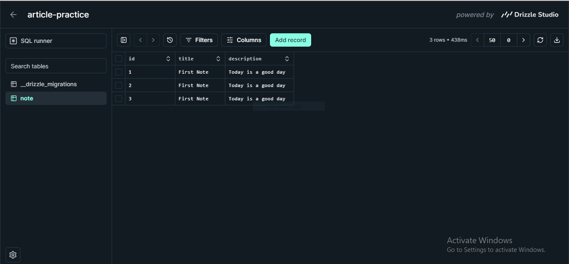Open the __drizzle_migrations table
The width and height of the screenshot is (569, 264).
point(48,84)
